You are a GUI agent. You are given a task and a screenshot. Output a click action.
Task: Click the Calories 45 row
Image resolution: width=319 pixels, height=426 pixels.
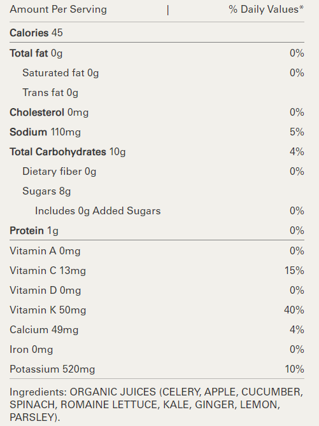tap(157, 32)
